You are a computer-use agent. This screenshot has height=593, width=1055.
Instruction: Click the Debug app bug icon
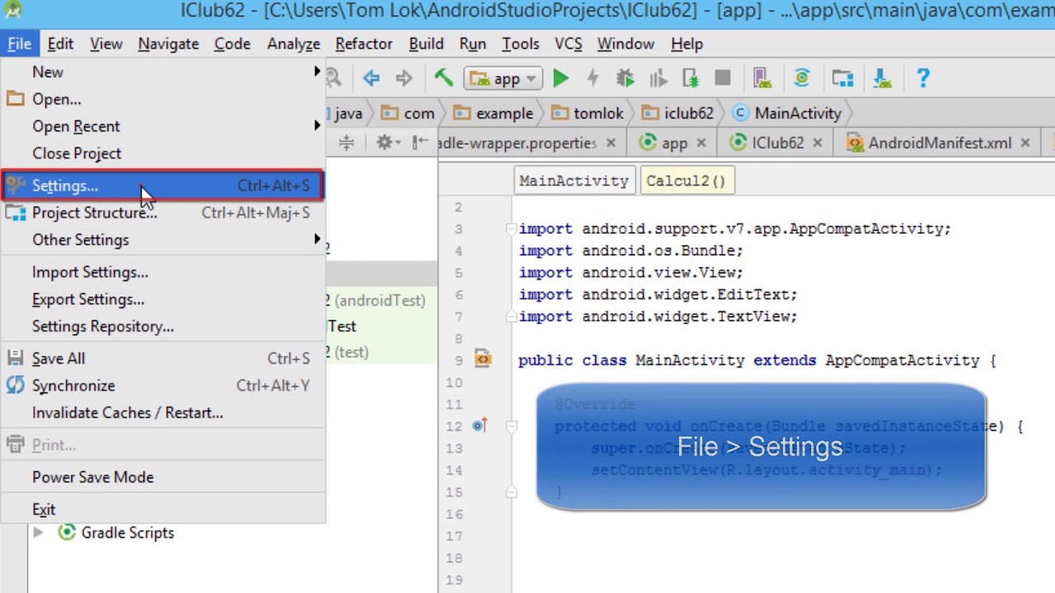click(x=626, y=78)
